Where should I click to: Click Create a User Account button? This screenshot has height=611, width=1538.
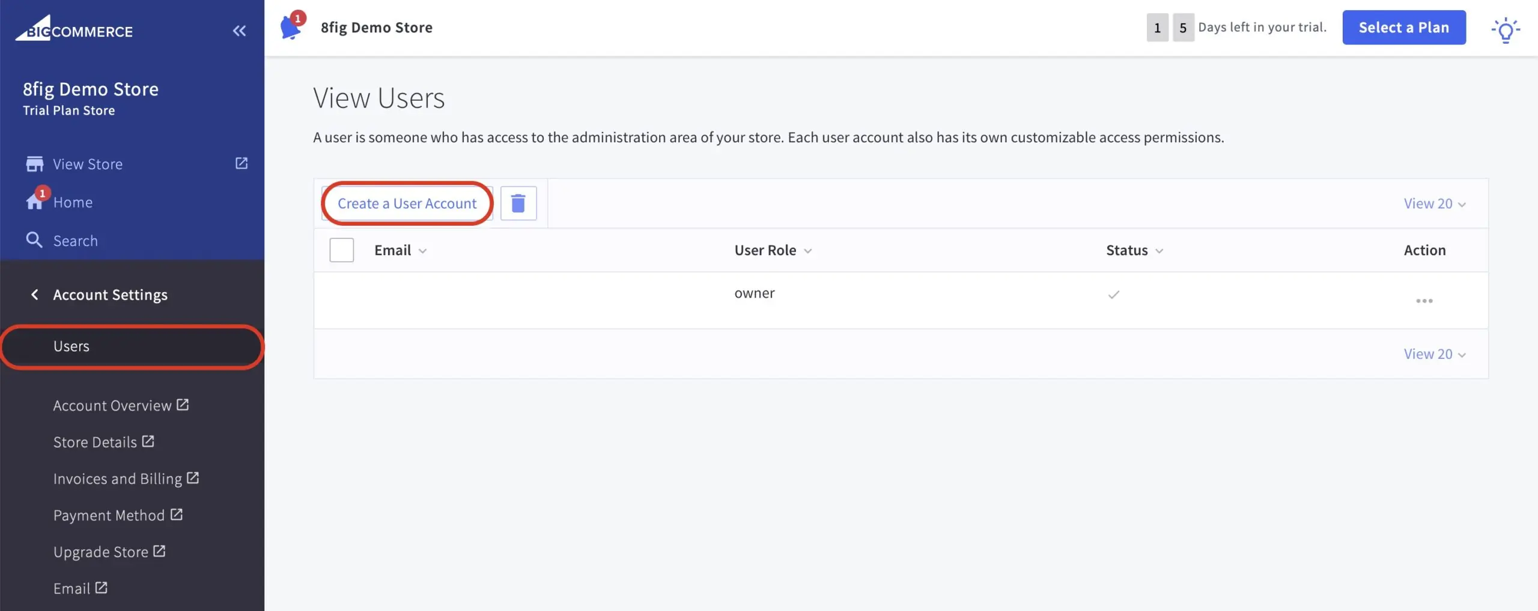click(407, 203)
